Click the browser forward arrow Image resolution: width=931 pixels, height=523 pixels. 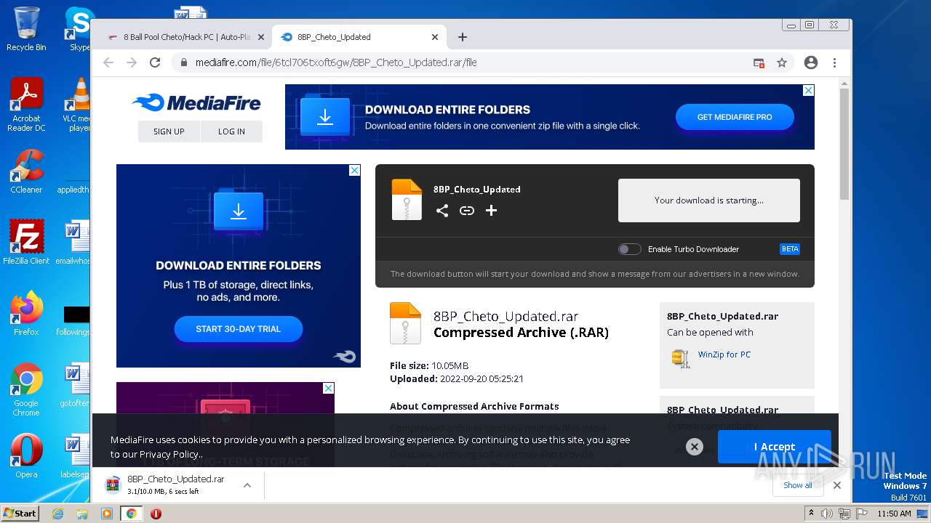click(x=132, y=62)
